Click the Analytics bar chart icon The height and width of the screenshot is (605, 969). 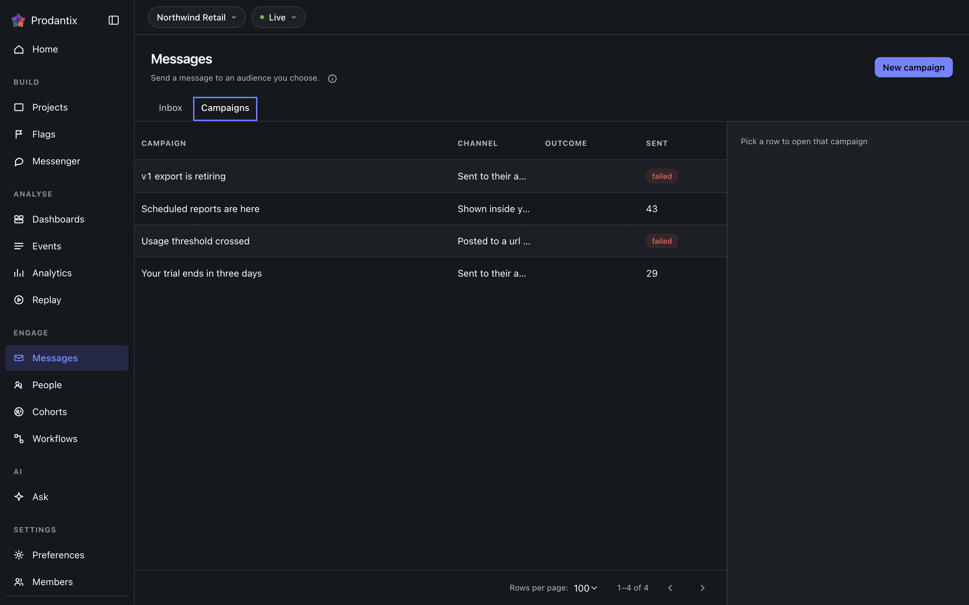(19, 273)
